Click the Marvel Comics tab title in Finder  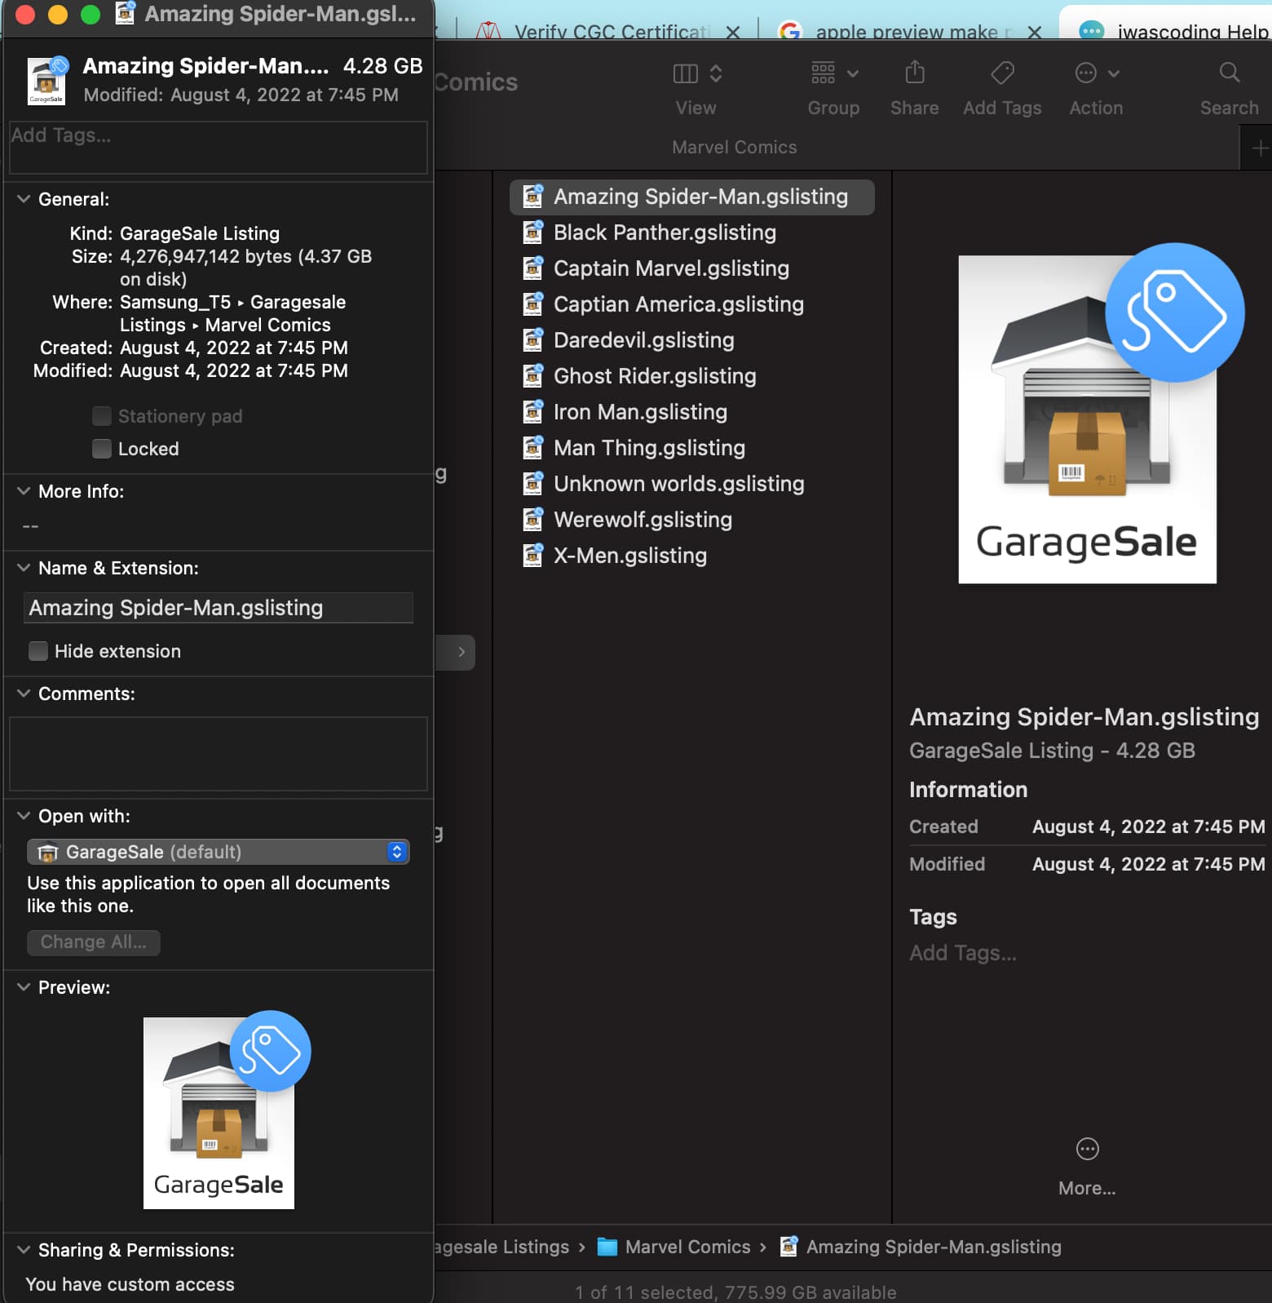coord(735,148)
